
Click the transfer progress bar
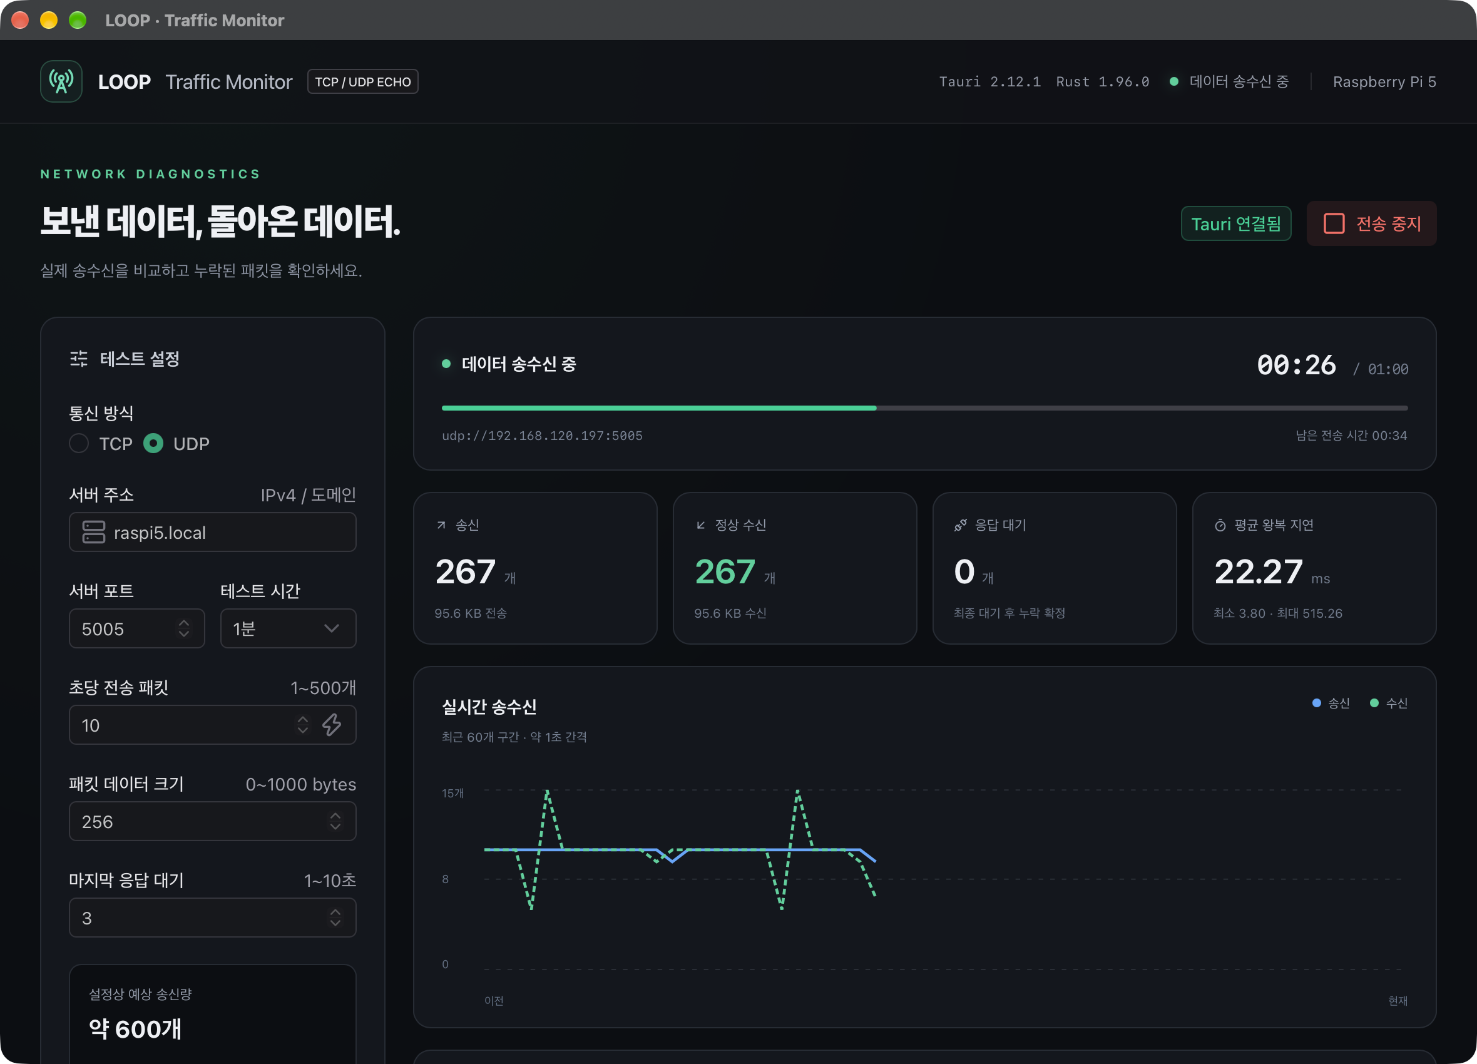pos(925,408)
